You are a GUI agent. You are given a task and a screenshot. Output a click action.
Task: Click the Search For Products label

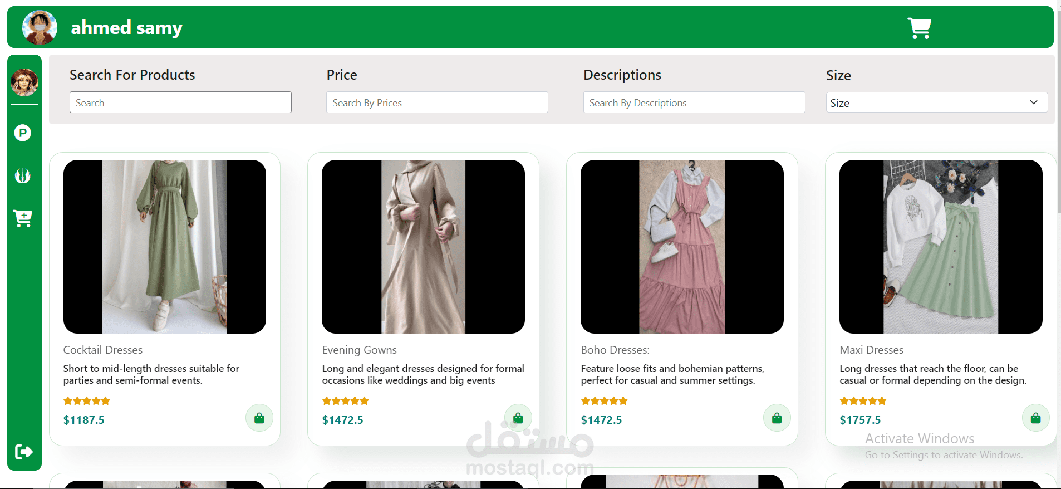pos(132,75)
